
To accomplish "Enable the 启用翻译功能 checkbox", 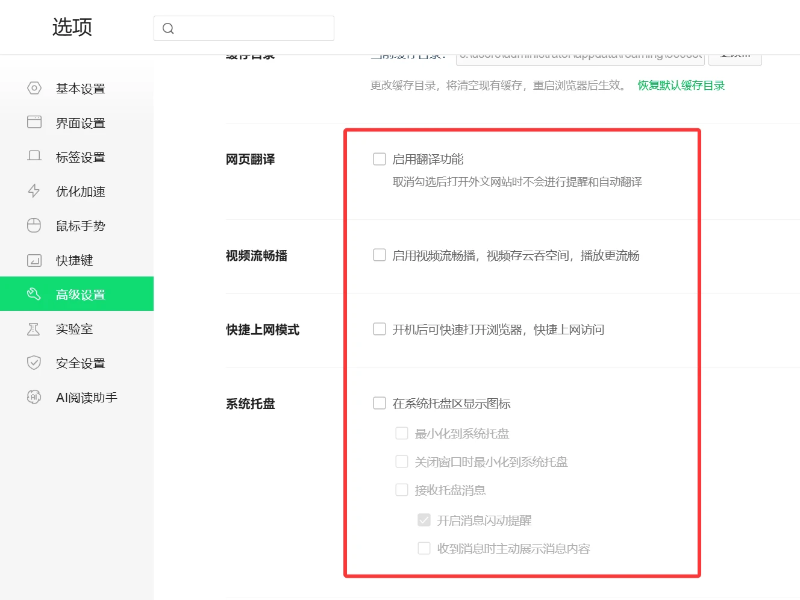I will pos(380,159).
